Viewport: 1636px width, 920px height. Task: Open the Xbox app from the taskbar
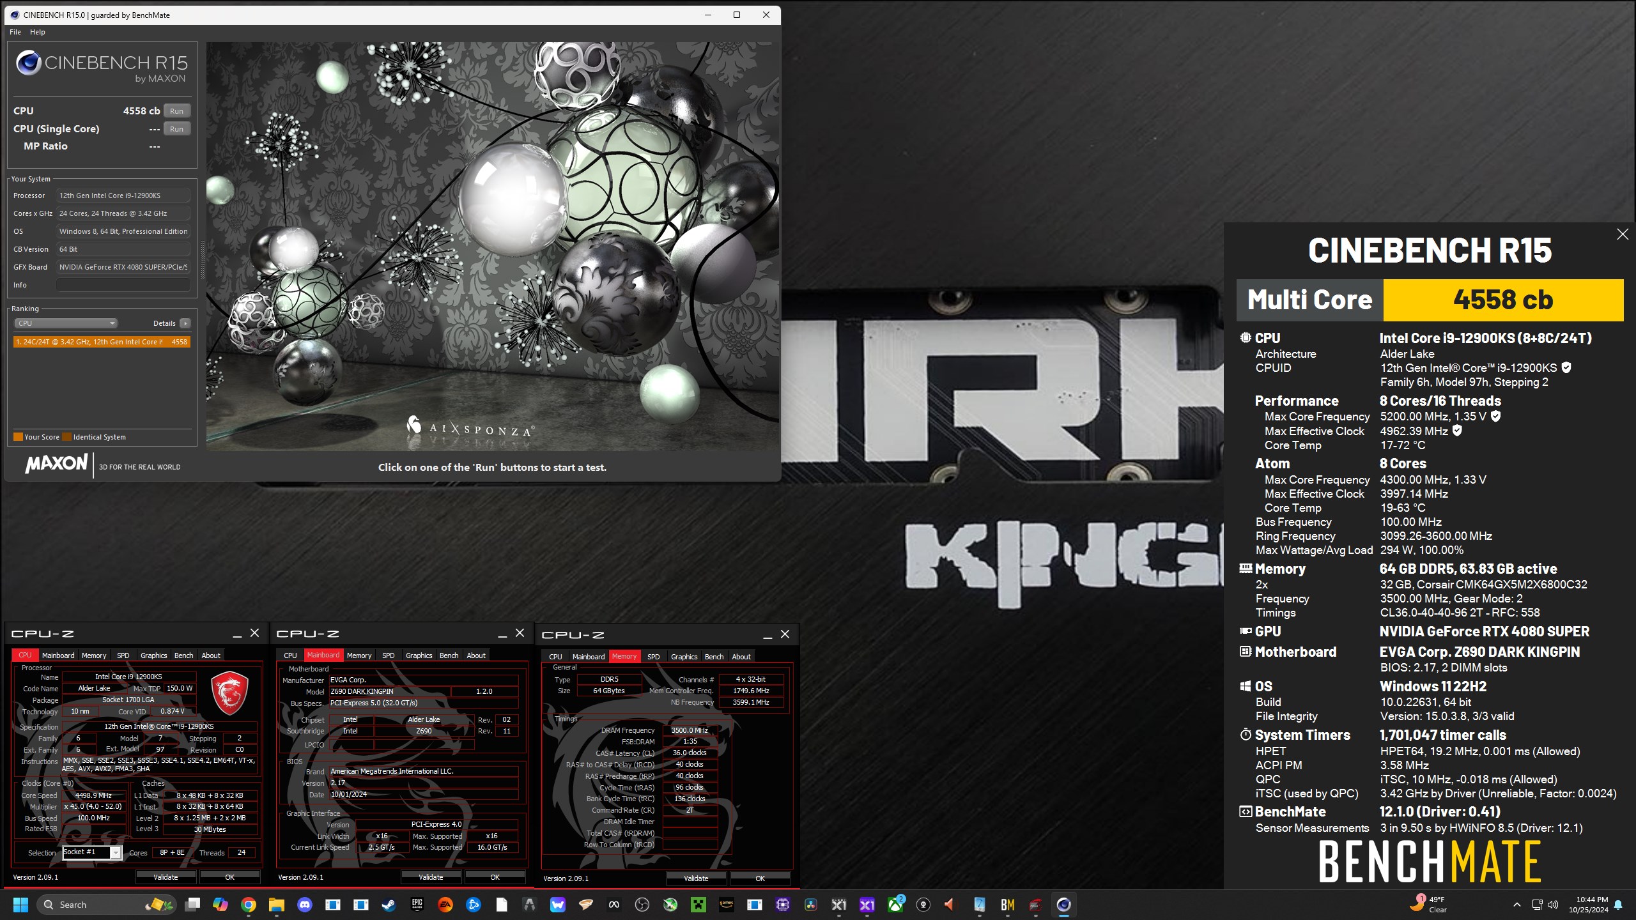(x=895, y=905)
